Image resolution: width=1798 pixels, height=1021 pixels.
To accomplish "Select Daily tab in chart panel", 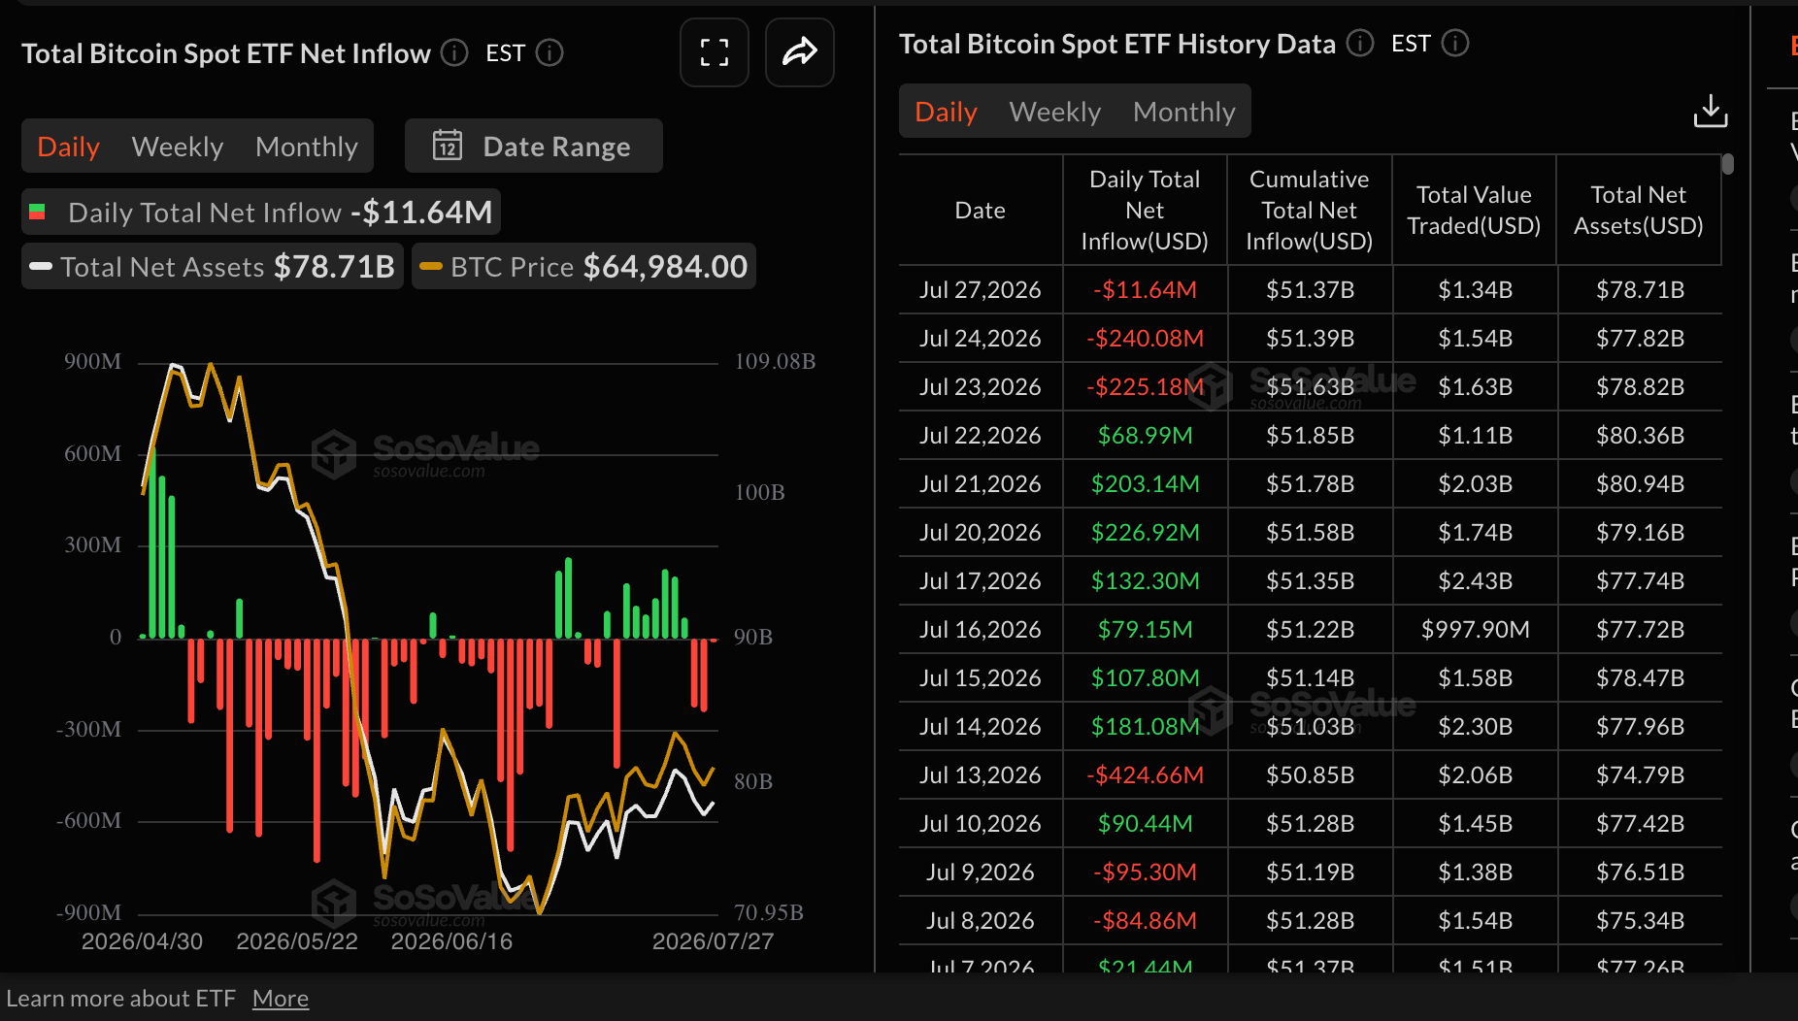I will 69,147.
